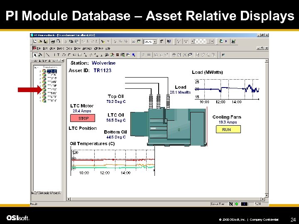
Task: Click the time range left arrow
Action: coord(192,41)
